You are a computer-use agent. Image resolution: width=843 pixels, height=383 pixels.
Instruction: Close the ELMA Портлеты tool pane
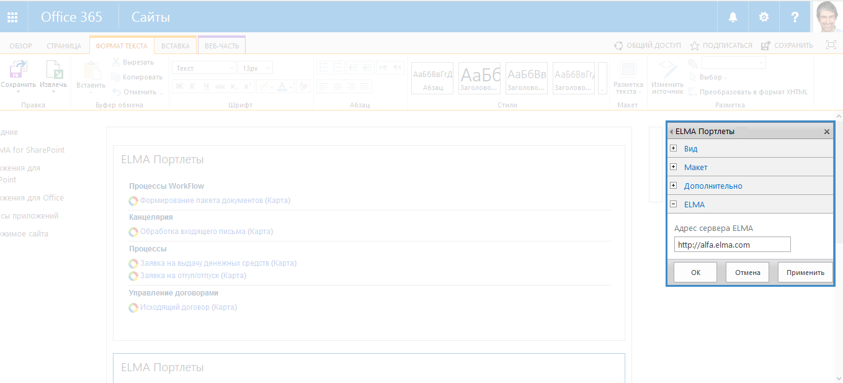[827, 132]
